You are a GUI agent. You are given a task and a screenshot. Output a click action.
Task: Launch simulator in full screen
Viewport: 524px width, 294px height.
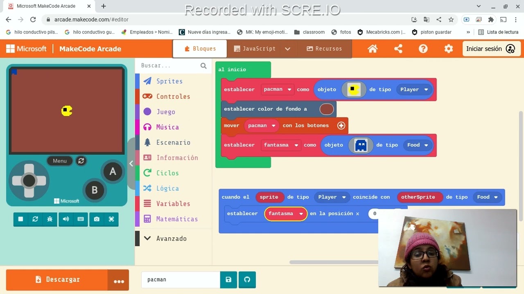click(x=111, y=219)
